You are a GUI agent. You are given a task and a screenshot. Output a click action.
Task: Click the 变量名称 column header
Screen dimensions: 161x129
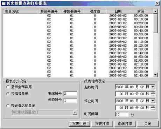pyautogui.click(x=20, y=12)
